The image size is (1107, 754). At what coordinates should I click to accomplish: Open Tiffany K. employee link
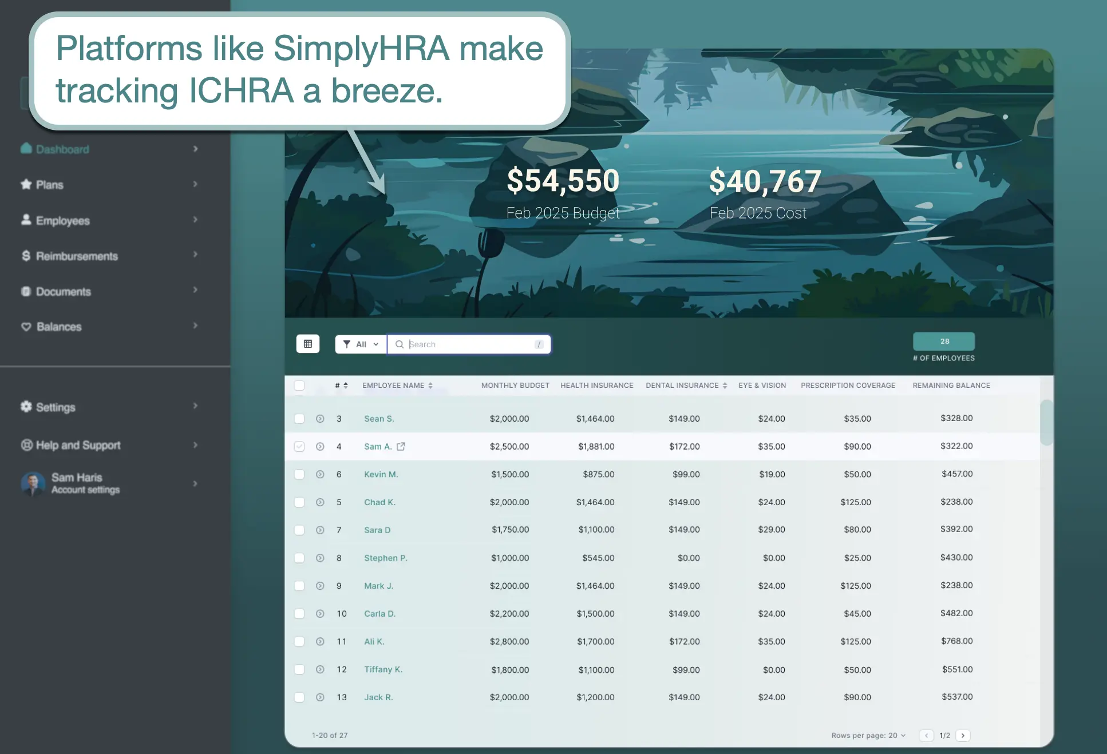click(x=383, y=669)
